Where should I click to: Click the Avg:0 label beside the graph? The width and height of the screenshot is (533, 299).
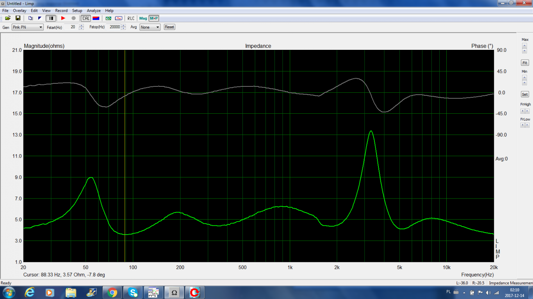(x=502, y=159)
